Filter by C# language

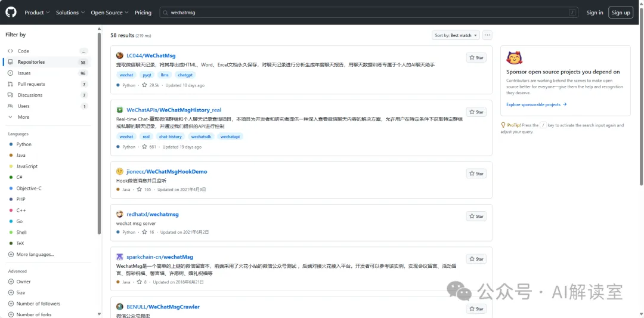19,177
